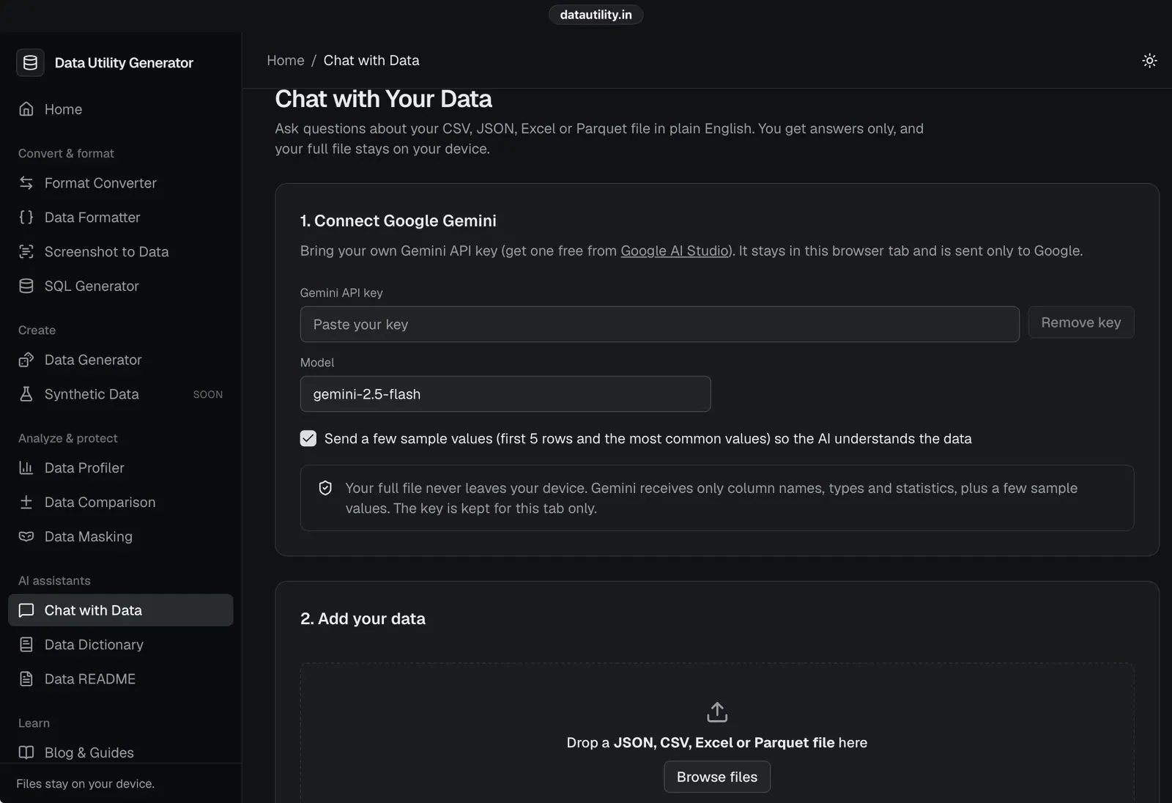
Task: Click the Screenshot to Data scan icon
Action: point(26,252)
